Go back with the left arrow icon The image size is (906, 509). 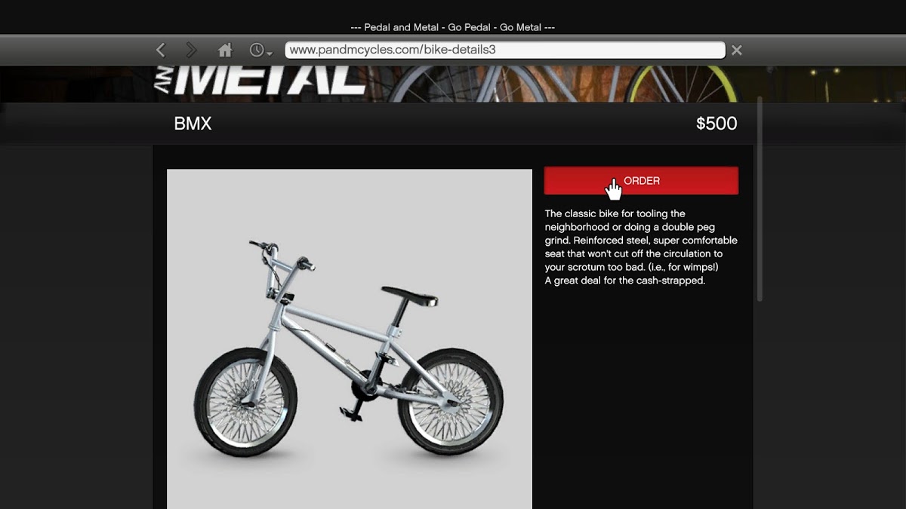(x=161, y=51)
